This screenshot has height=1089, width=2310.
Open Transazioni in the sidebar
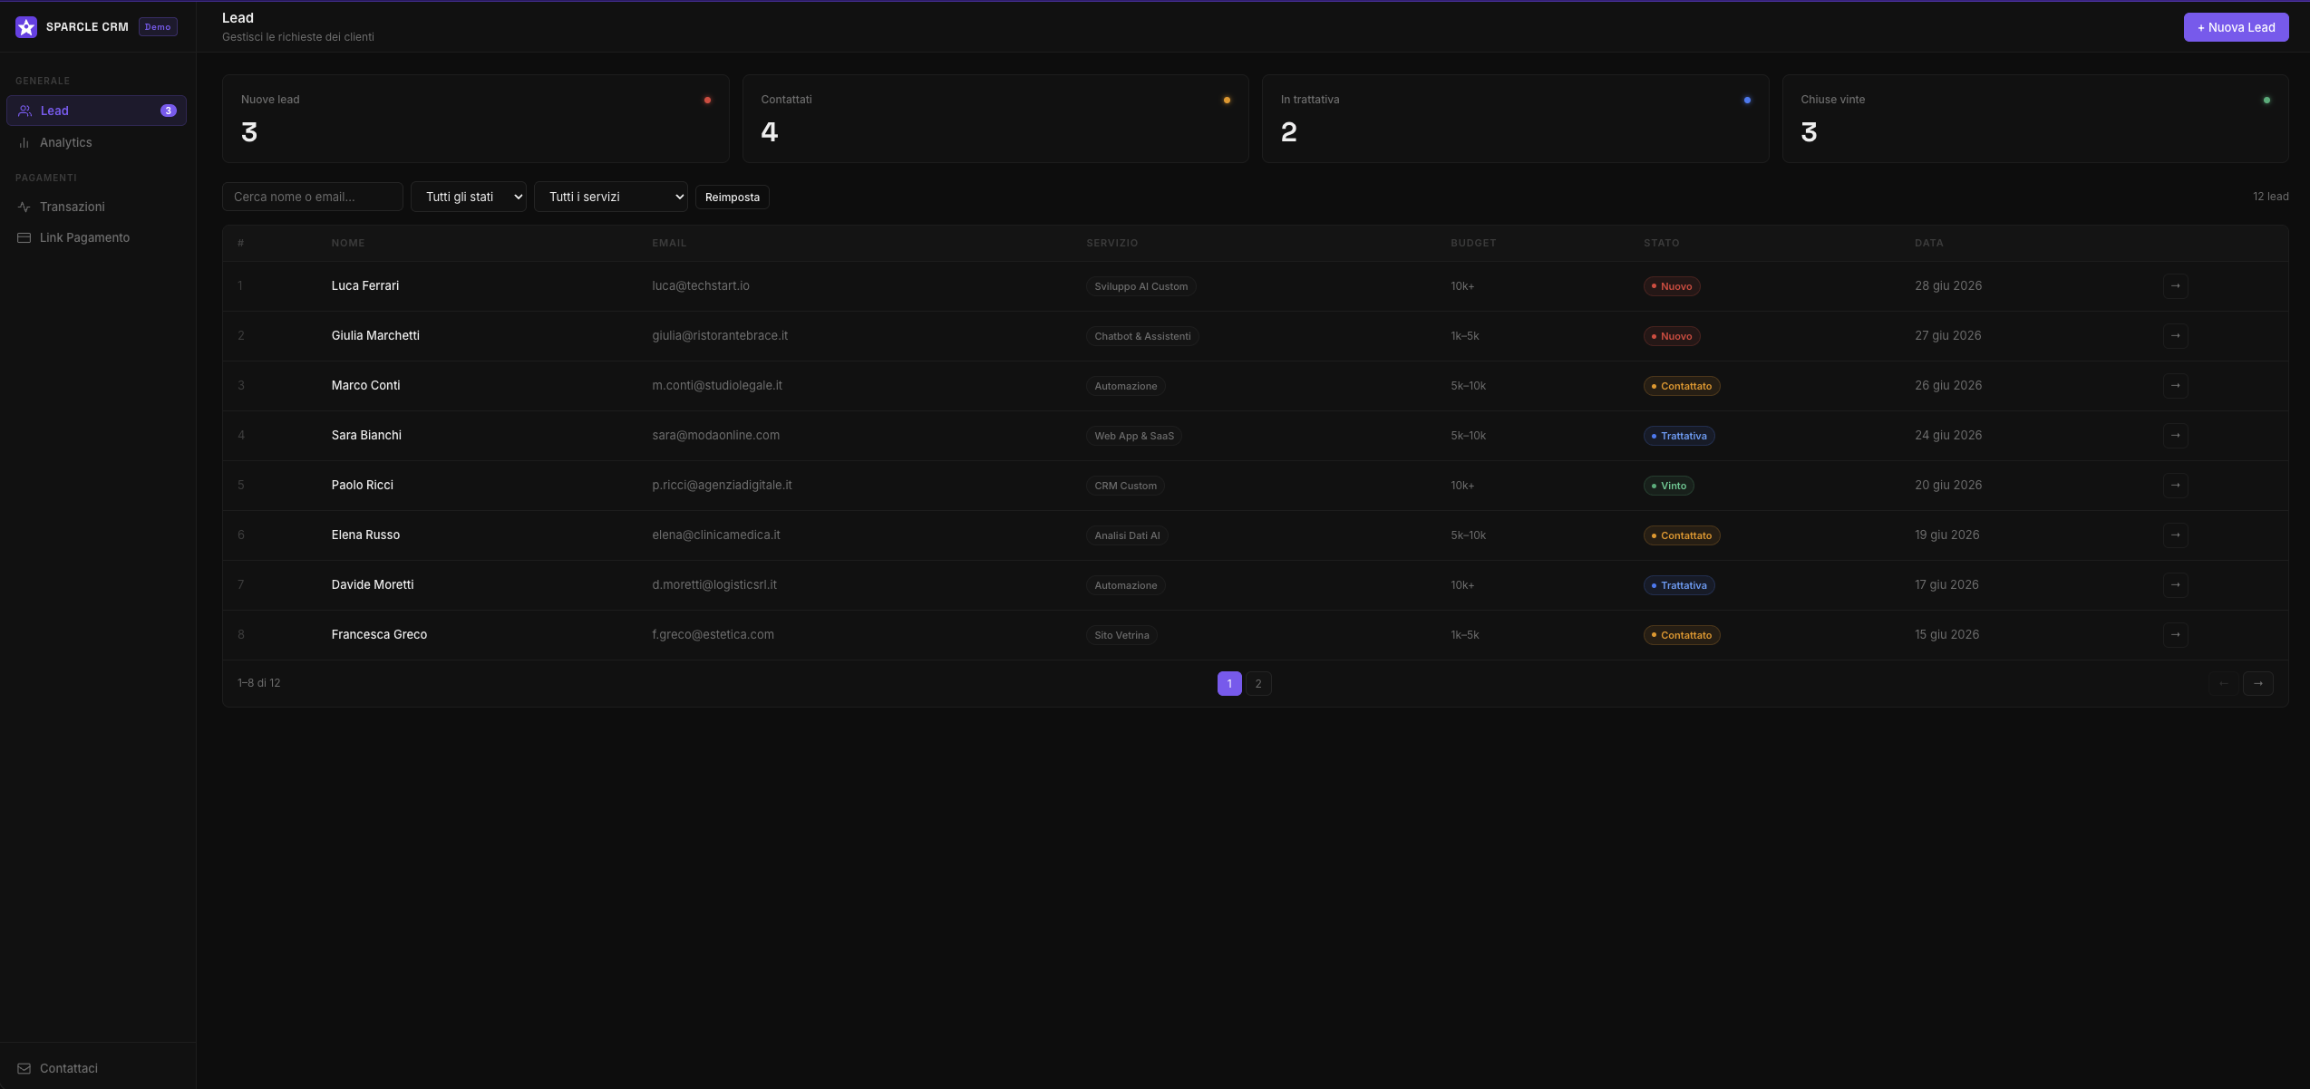click(x=96, y=207)
